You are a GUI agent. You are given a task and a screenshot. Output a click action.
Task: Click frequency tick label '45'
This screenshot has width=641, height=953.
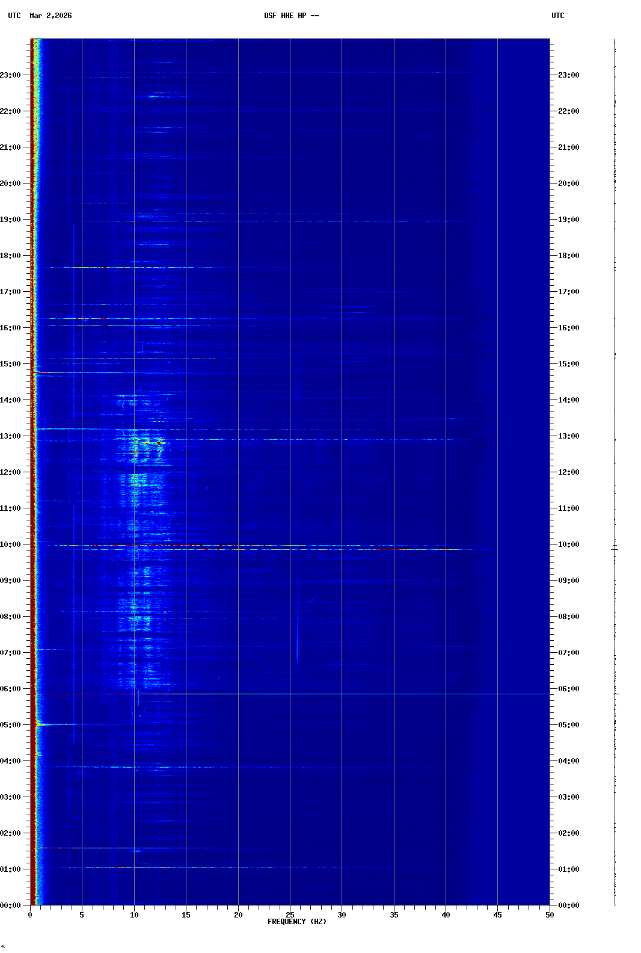497,915
